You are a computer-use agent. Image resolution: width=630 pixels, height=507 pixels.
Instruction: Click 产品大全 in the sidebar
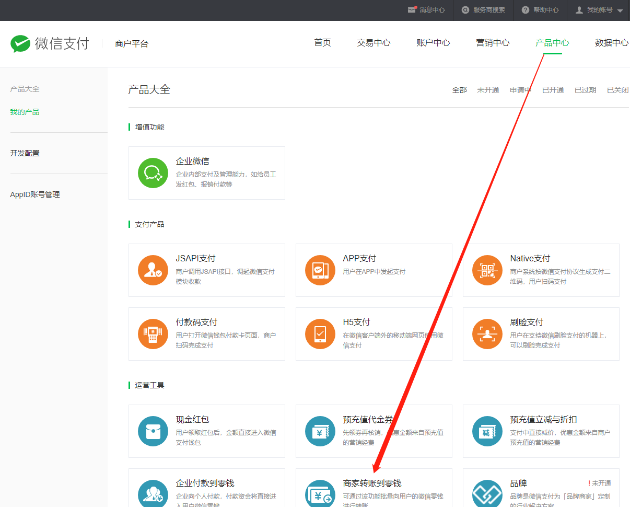tap(25, 89)
